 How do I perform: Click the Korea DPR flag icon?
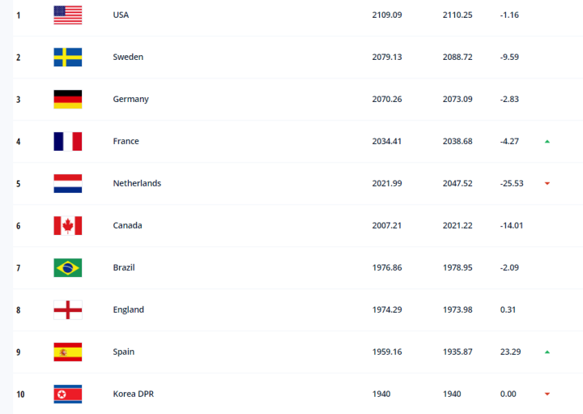click(67, 394)
